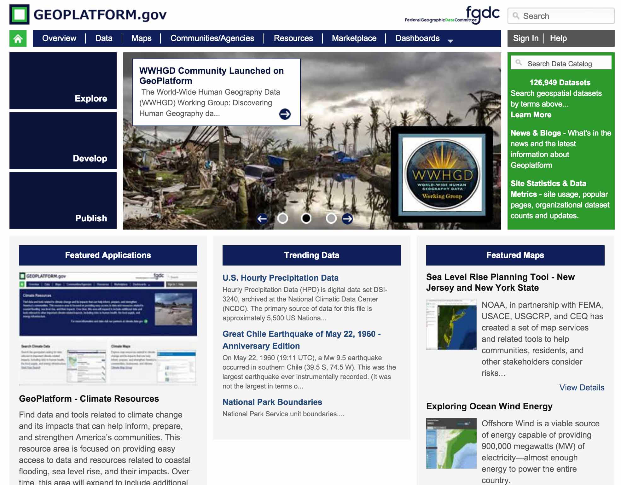
Task: Focus the Search Data Catalog field
Action: (561, 63)
